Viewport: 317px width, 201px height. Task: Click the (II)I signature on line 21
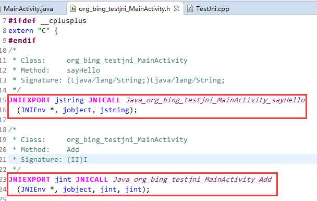(x=77, y=160)
